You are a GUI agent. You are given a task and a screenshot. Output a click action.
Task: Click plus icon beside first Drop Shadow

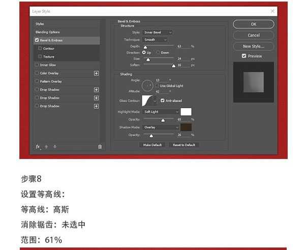(96, 90)
